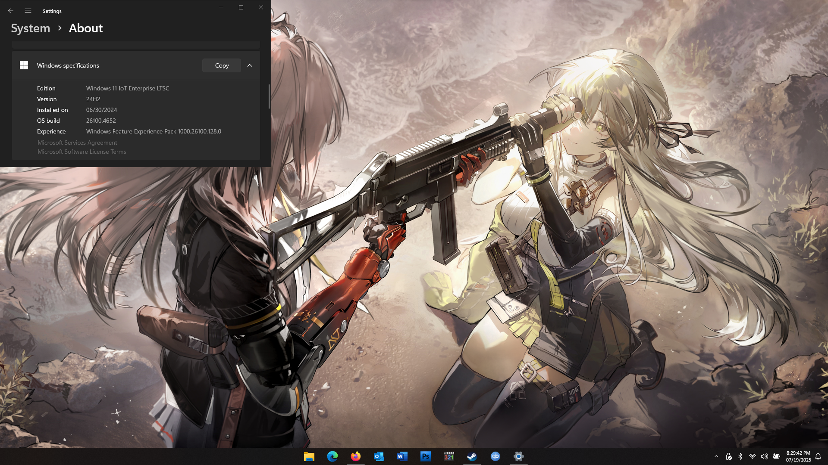Screen dimensions: 828x465
Task: Maximize the Settings window
Action: pos(241,7)
